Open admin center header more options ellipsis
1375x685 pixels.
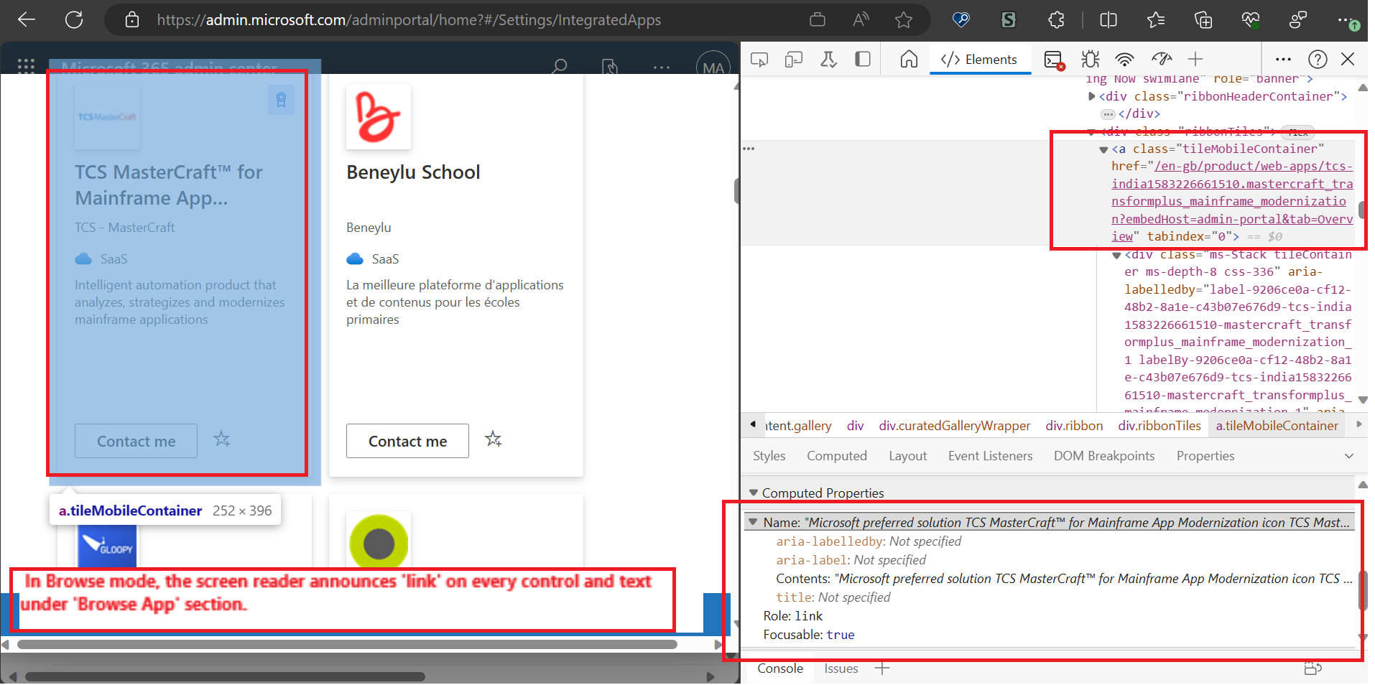[662, 67]
